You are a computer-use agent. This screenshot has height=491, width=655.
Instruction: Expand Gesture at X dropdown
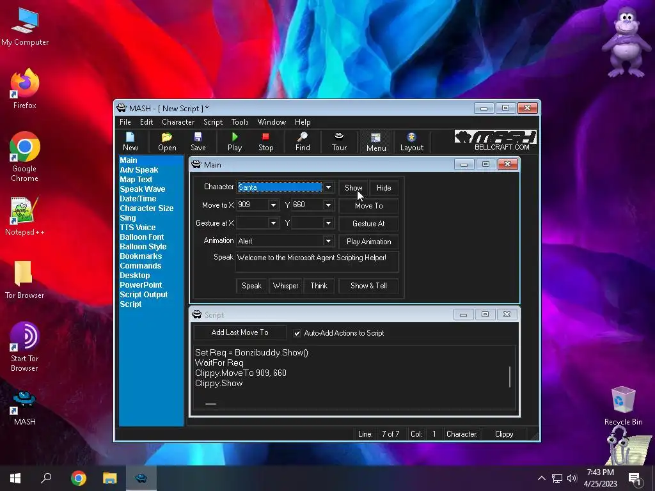click(273, 223)
